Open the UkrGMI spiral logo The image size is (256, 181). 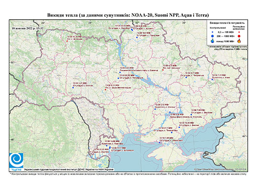coord(16,160)
